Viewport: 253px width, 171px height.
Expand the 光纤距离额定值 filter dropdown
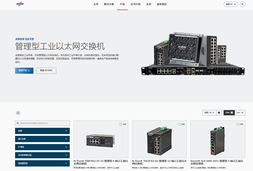[43, 155]
